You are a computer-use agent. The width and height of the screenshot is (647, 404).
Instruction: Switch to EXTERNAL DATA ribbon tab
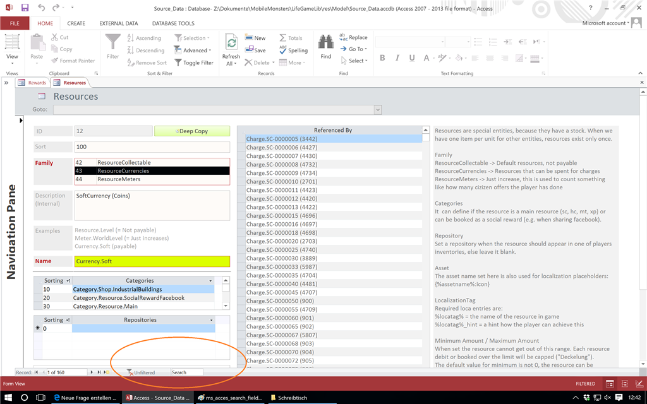point(118,23)
